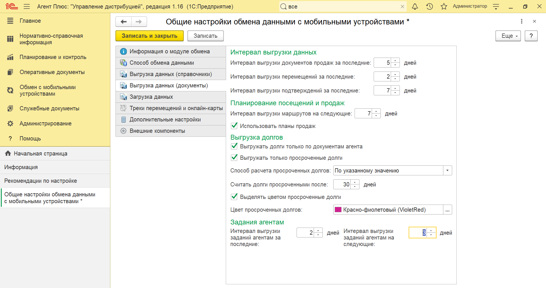Click the search field at top
Image resolution: width=546 pixels, height=288 pixels.
click(x=341, y=7)
